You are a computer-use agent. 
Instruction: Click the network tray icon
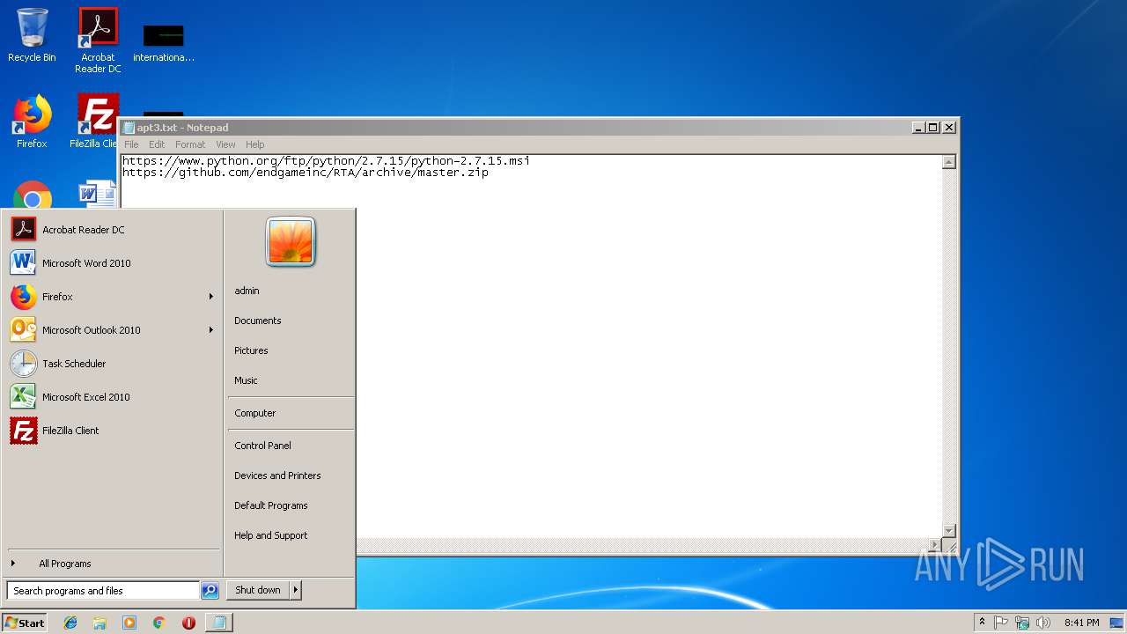1022,623
